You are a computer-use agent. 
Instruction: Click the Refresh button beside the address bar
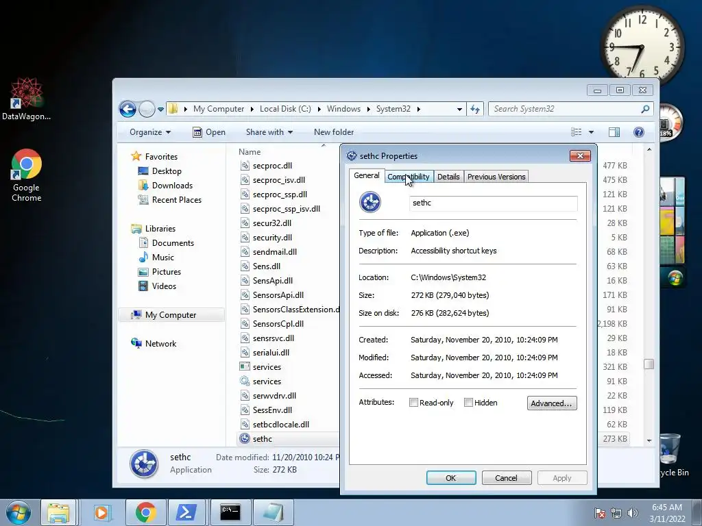[475, 109]
